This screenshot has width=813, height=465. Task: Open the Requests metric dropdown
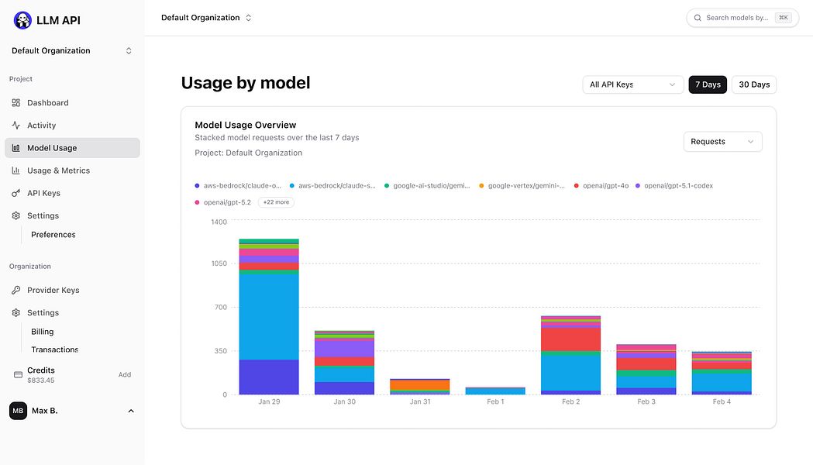[722, 142]
